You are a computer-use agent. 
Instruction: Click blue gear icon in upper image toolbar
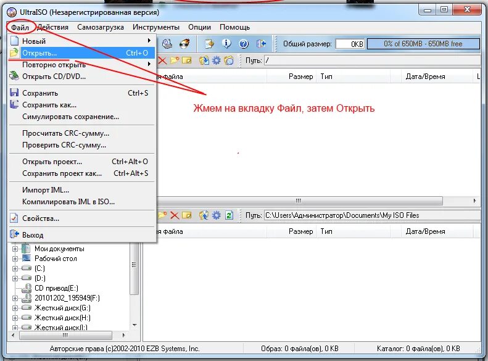point(217,60)
